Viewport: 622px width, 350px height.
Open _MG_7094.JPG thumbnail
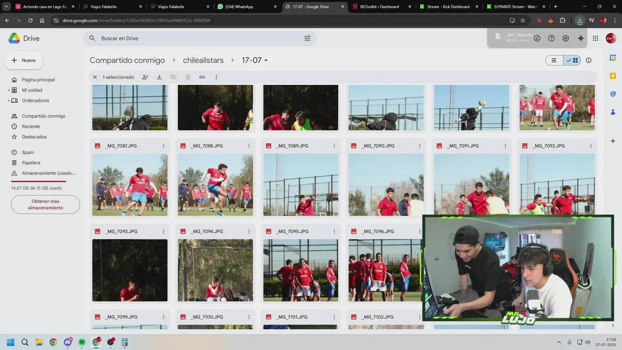[215, 270]
